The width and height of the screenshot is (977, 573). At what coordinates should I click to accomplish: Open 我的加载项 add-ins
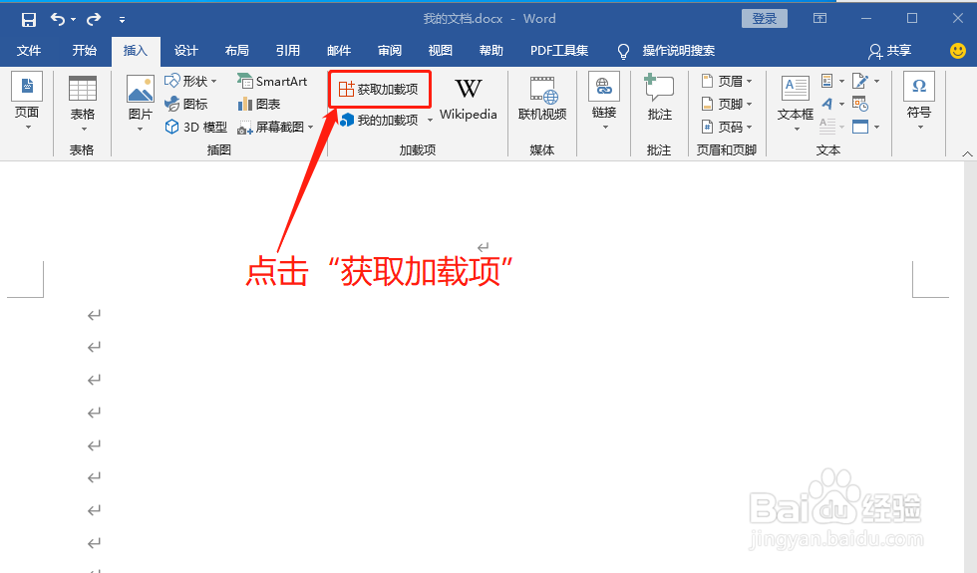coord(379,120)
